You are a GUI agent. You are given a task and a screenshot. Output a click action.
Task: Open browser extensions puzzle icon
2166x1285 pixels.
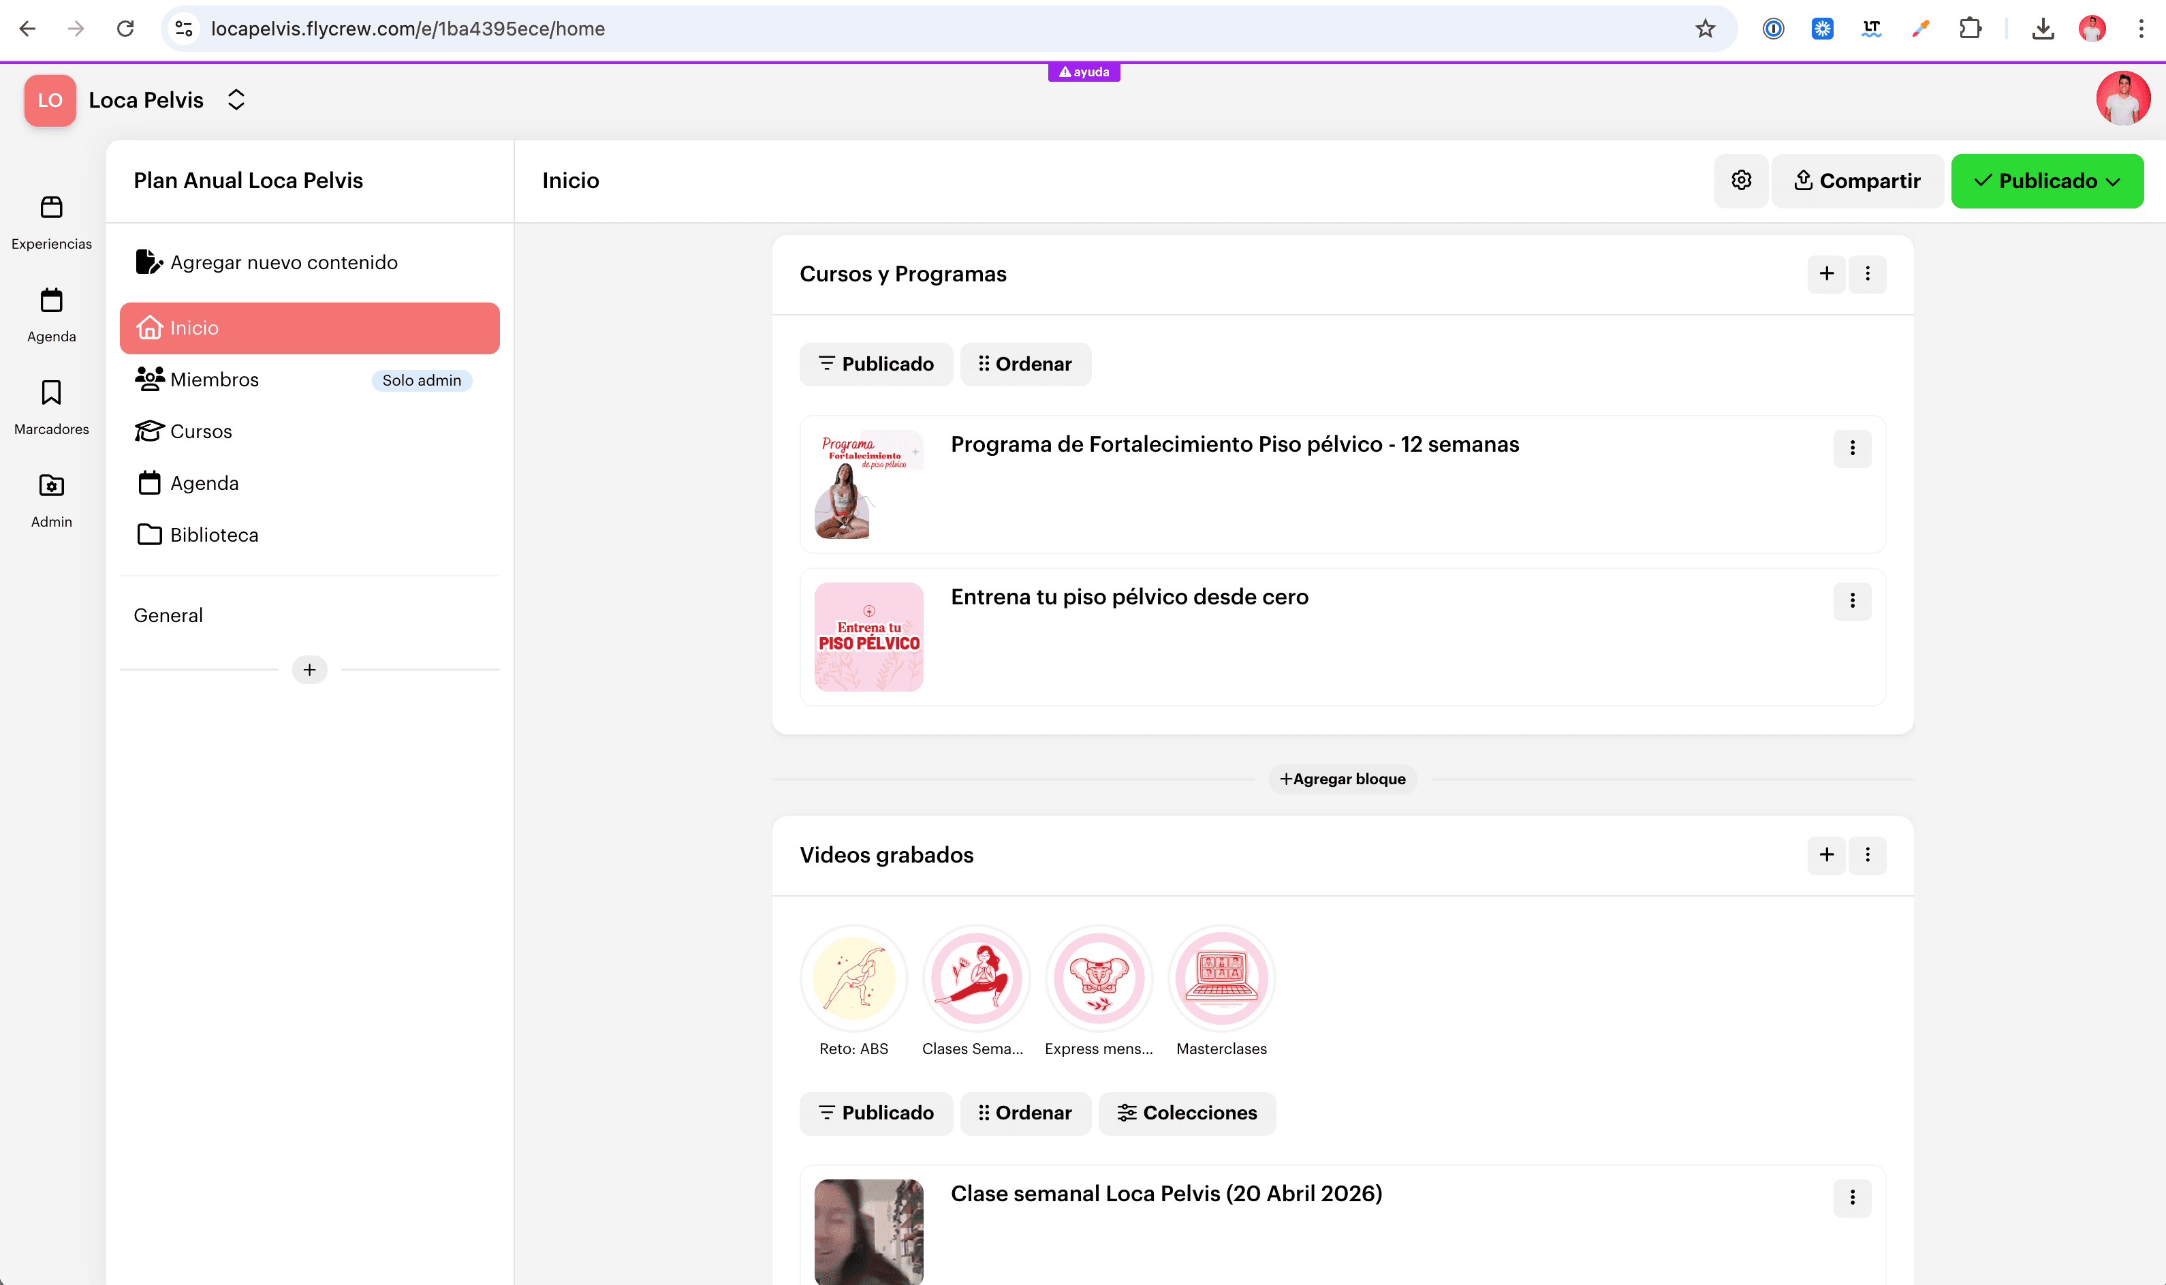click(x=1970, y=29)
